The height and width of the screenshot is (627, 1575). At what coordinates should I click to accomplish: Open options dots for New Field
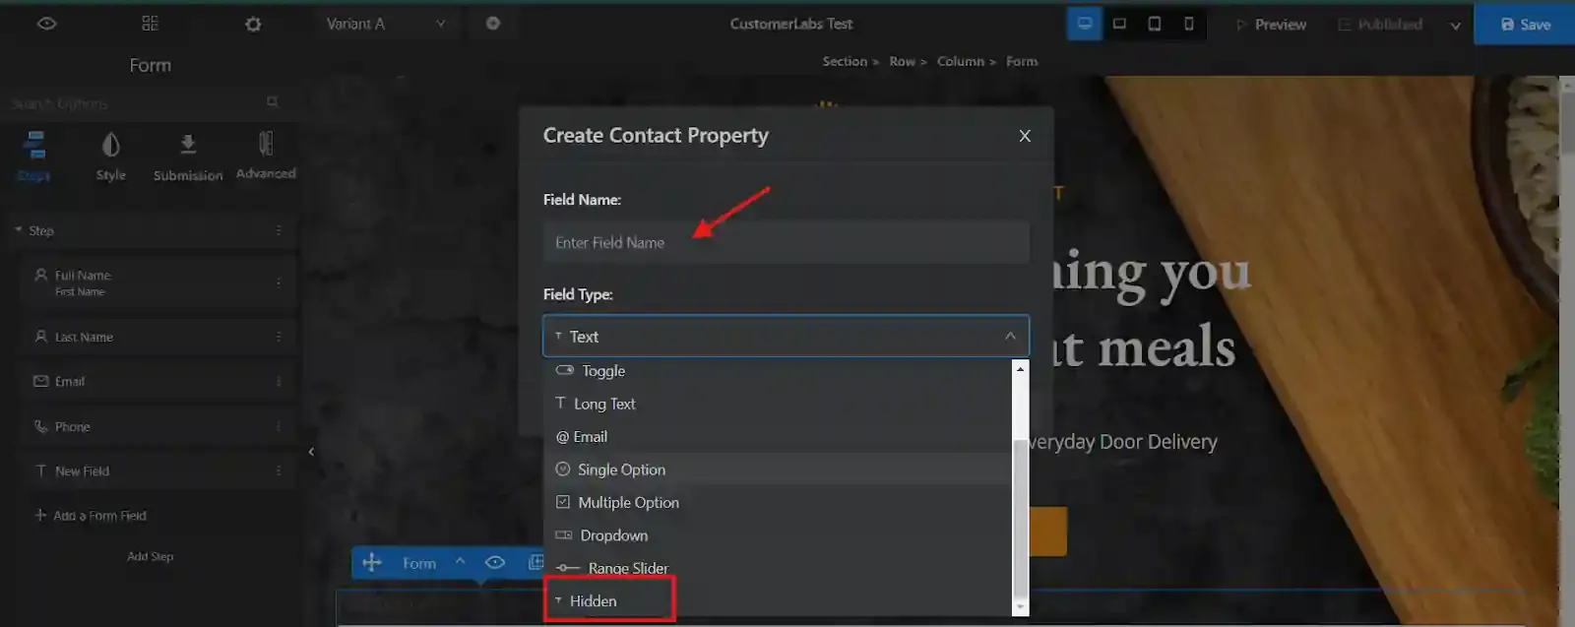tap(279, 470)
